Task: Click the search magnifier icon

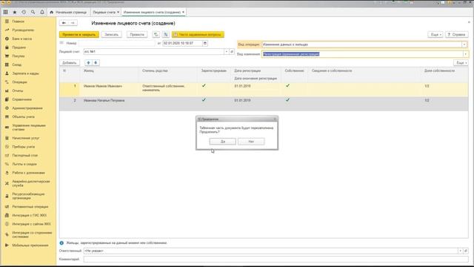Action: click(x=33, y=12)
